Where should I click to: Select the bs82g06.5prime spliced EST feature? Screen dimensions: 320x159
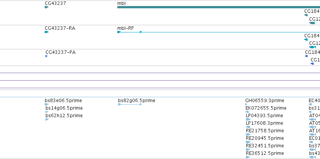[x=130, y=104]
